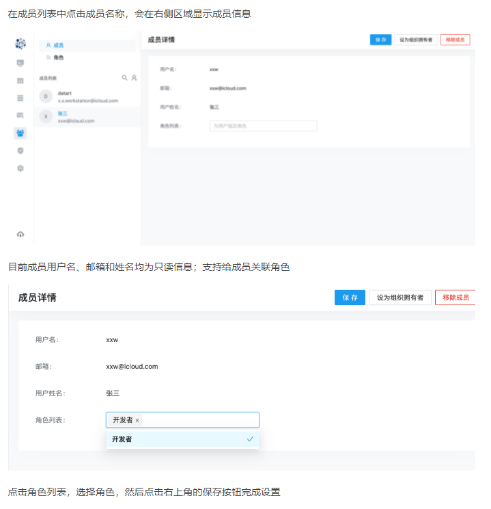This screenshot has height=509, width=491.
Task: Open the shield permissions icon in the sidebar
Action: pos(20,151)
